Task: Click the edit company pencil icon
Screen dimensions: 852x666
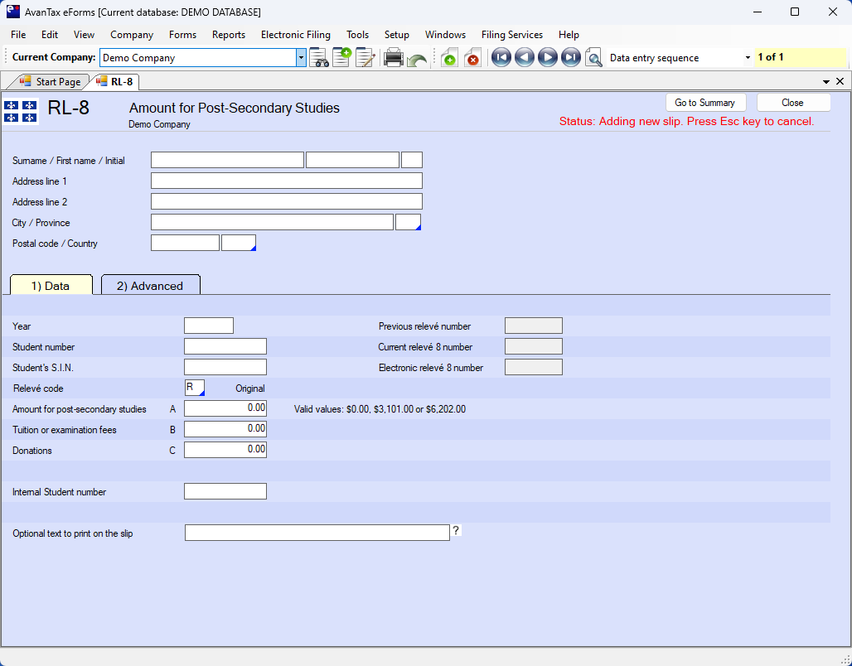Action: click(x=365, y=58)
